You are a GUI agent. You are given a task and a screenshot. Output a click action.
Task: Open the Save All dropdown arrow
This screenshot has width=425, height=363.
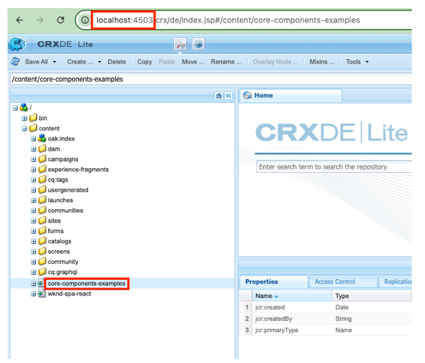pos(54,62)
